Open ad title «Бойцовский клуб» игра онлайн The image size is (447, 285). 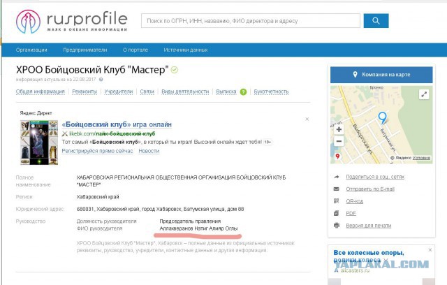[x=117, y=124]
